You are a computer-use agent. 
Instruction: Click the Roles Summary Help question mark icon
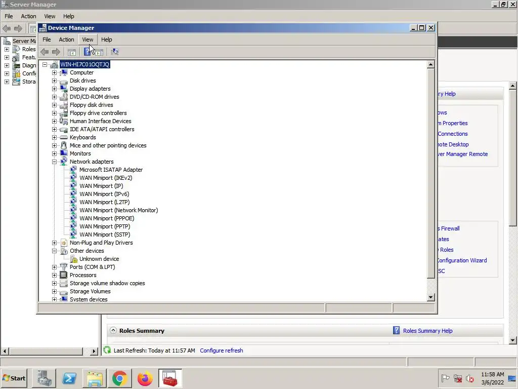point(396,330)
